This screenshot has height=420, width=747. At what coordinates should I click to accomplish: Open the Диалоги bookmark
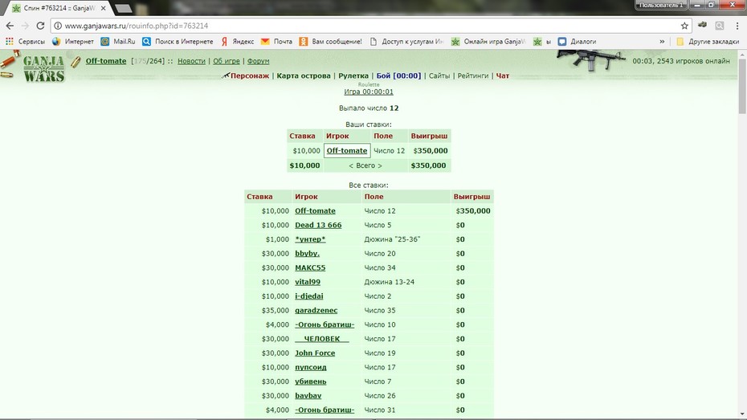577,42
